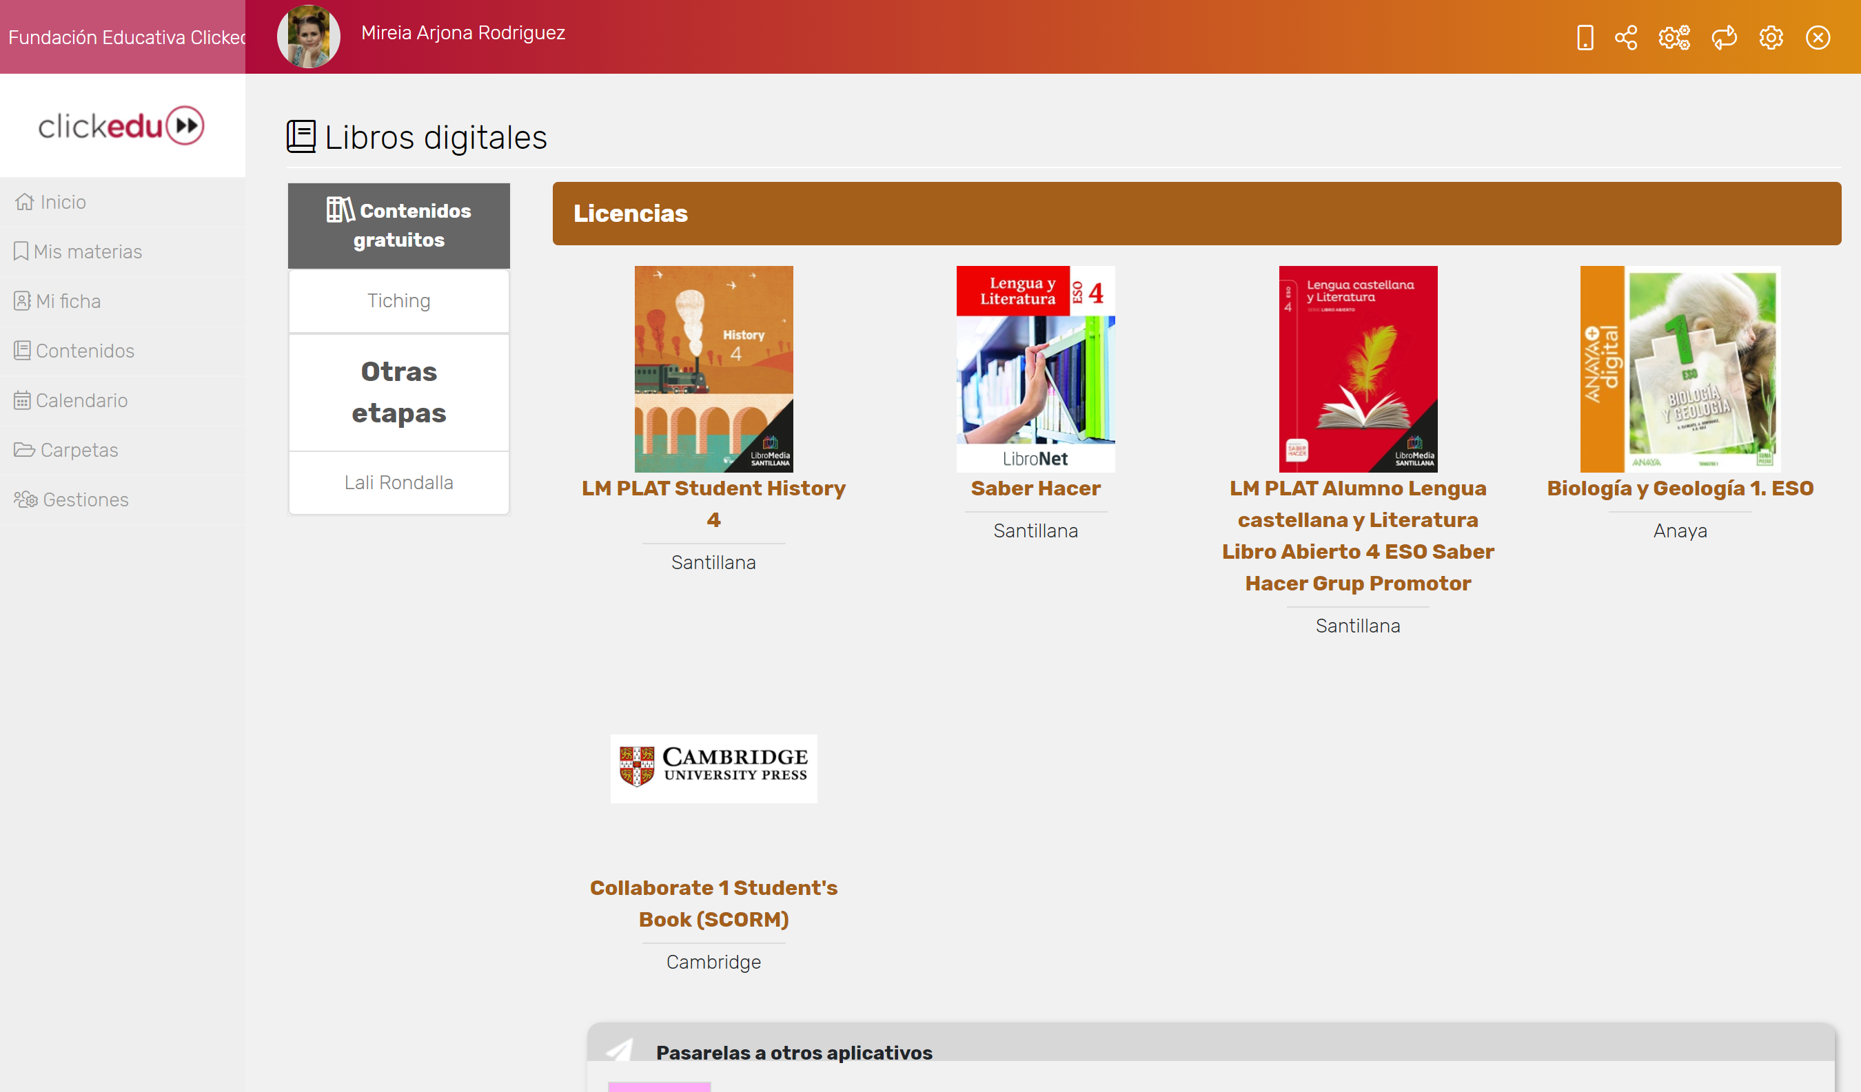1861x1092 pixels.
Task: Click the switch-user arrows icon
Action: pos(1724,37)
